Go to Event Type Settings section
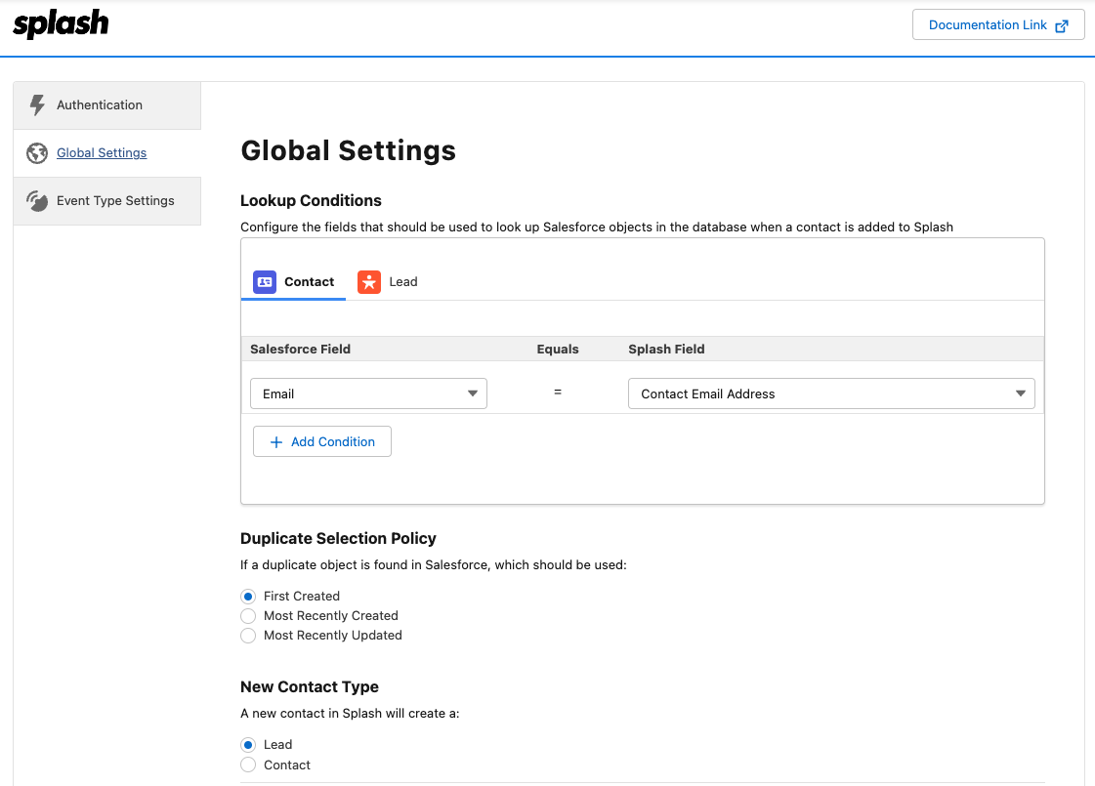Screen dimensions: 1095x786 point(107,201)
